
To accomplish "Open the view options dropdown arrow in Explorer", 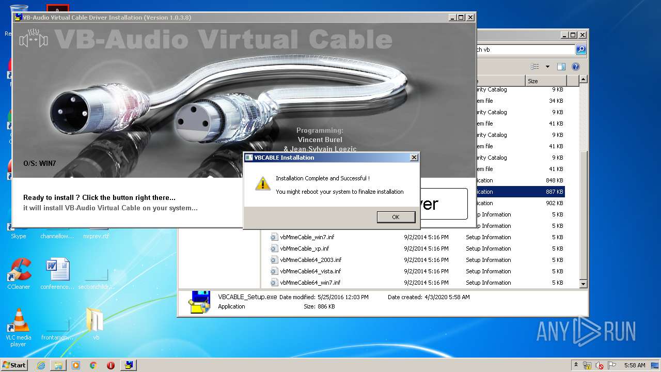I will point(547,67).
